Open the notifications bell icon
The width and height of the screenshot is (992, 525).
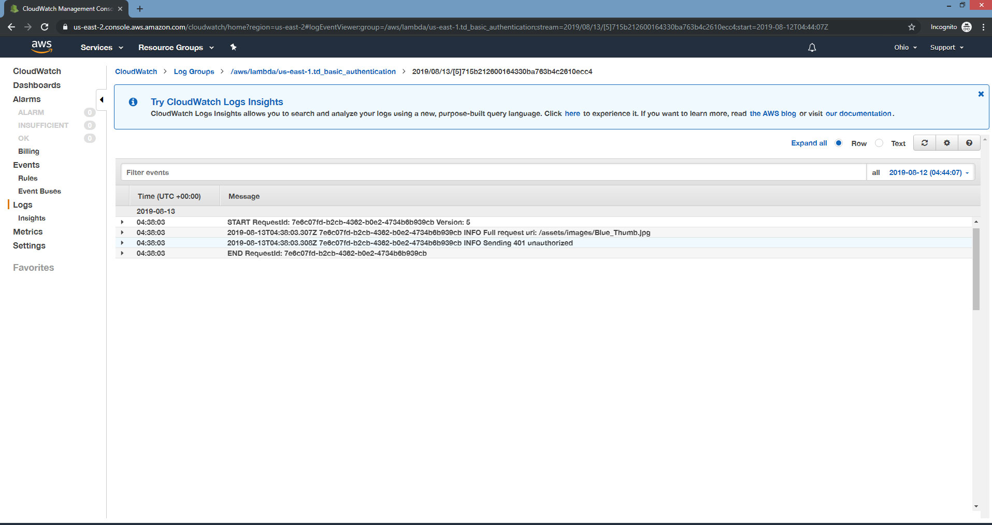(x=812, y=48)
